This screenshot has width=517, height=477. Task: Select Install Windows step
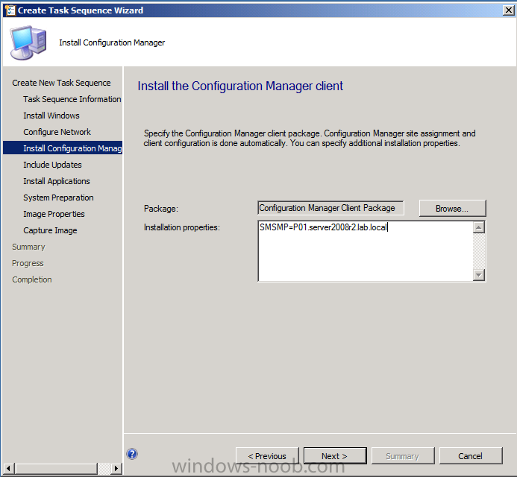[x=51, y=116]
